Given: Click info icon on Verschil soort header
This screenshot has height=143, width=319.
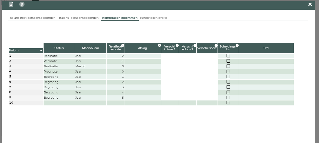Looking at the screenshot, I should 216,45.
